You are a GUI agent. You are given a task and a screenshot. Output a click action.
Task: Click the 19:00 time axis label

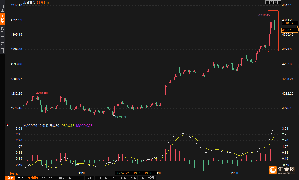tap(82, 173)
